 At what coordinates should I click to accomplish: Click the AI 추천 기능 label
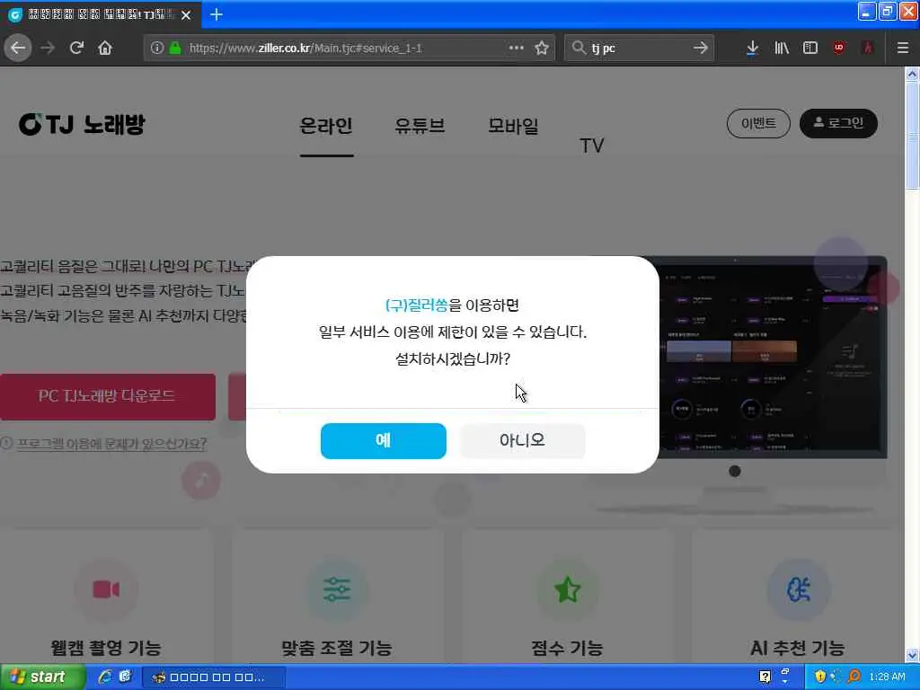pos(798,649)
